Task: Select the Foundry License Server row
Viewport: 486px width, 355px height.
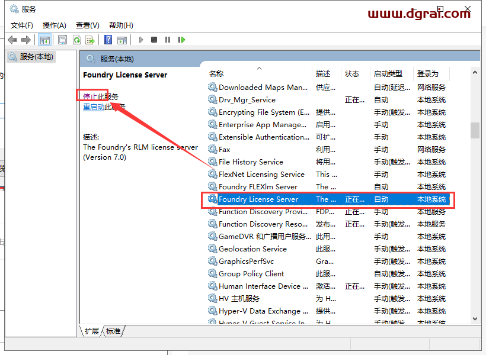Action: pyautogui.click(x=328, y=199)
